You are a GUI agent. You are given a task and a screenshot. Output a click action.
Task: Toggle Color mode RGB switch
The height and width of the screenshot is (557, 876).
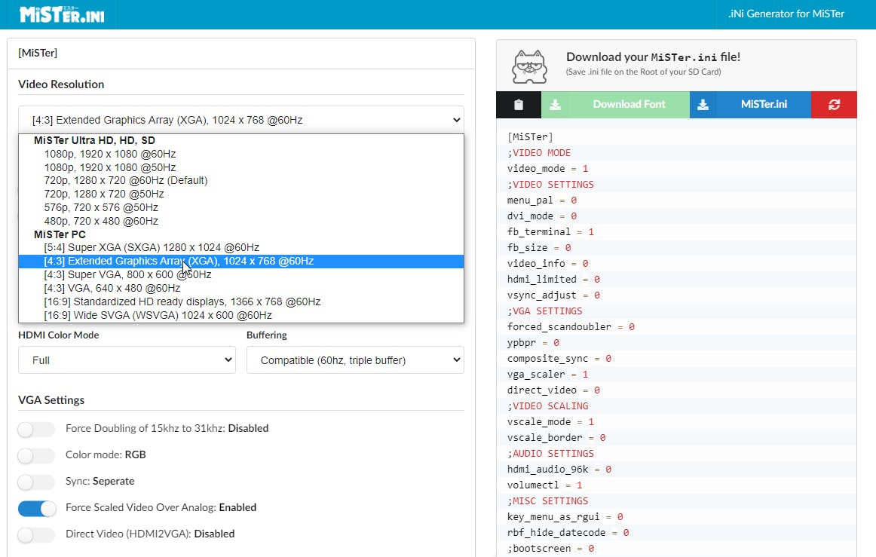pos(36,455)
